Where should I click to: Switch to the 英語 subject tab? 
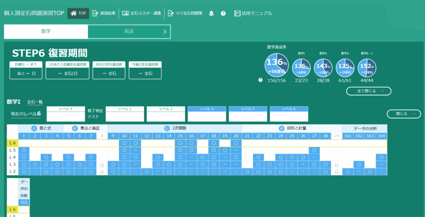click(129, 32)
